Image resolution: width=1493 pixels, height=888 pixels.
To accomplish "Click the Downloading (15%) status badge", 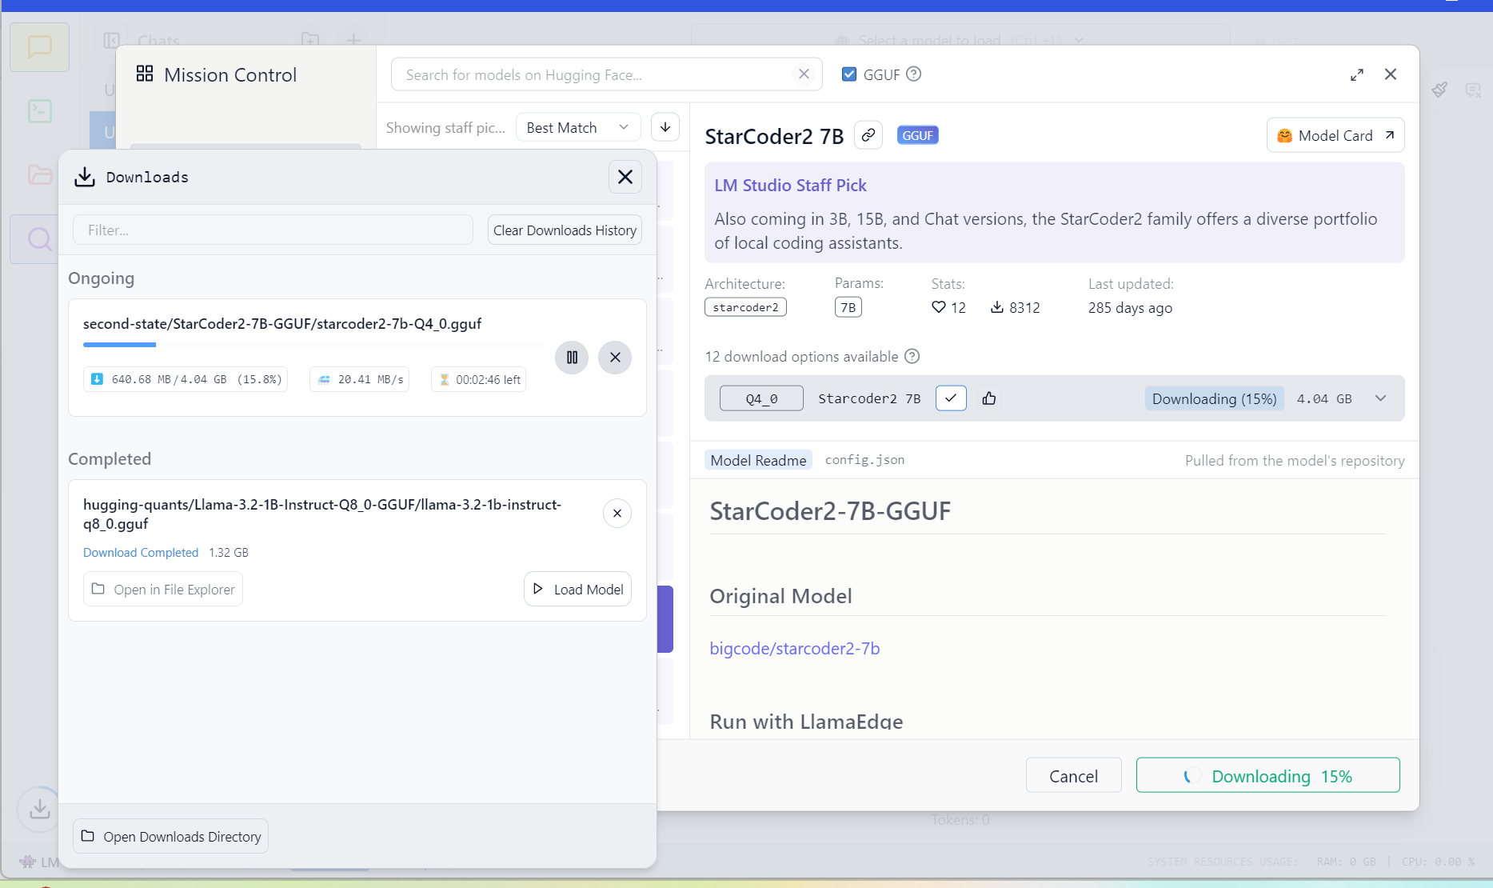I will pos(1214,398).
